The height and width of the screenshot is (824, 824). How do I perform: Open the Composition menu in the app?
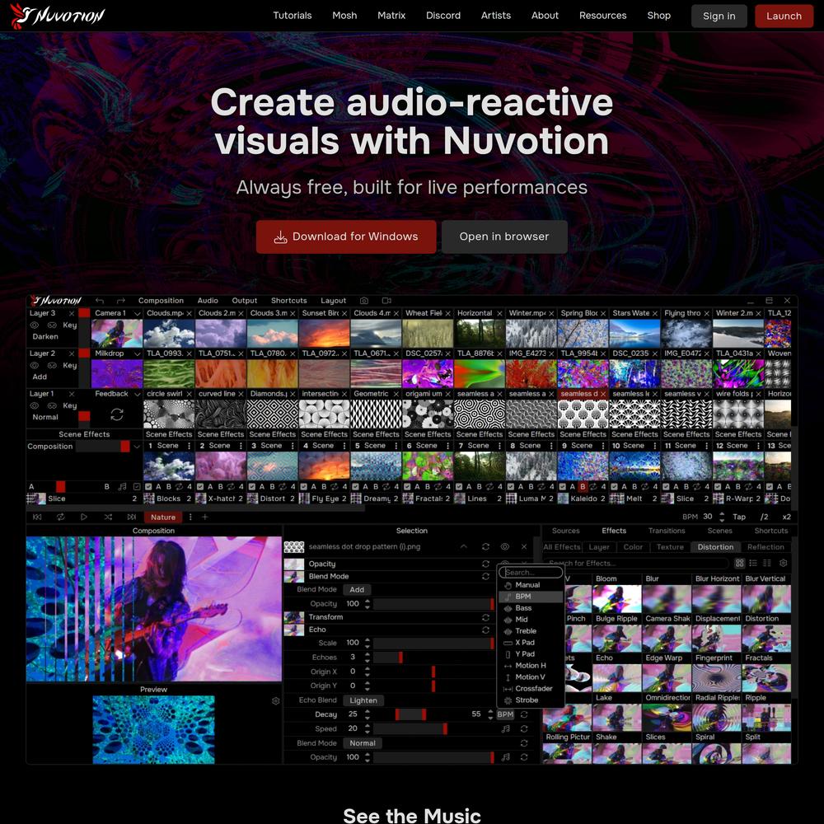pyautogui.click(x=161, y=301)
